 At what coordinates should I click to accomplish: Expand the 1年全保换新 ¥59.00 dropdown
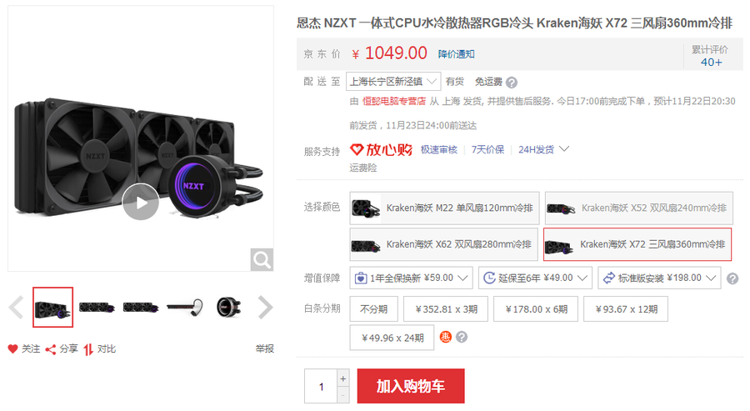click(411, 278)
